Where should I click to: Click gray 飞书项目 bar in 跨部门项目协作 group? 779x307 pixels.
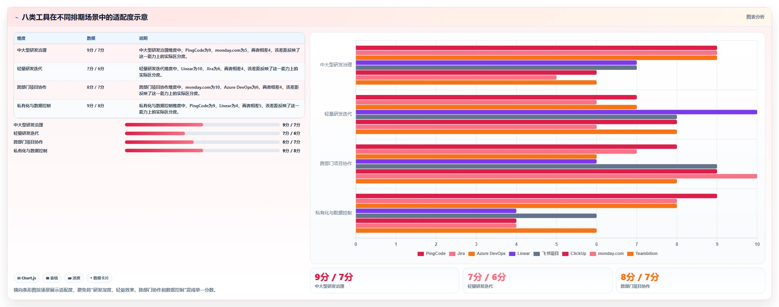coord(537,167)
